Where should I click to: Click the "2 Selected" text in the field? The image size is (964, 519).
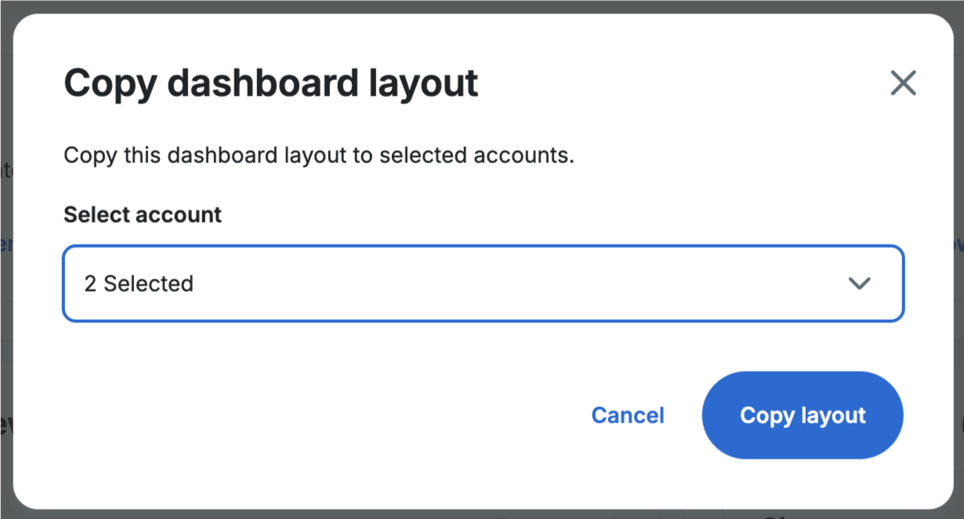coord(139,283)
